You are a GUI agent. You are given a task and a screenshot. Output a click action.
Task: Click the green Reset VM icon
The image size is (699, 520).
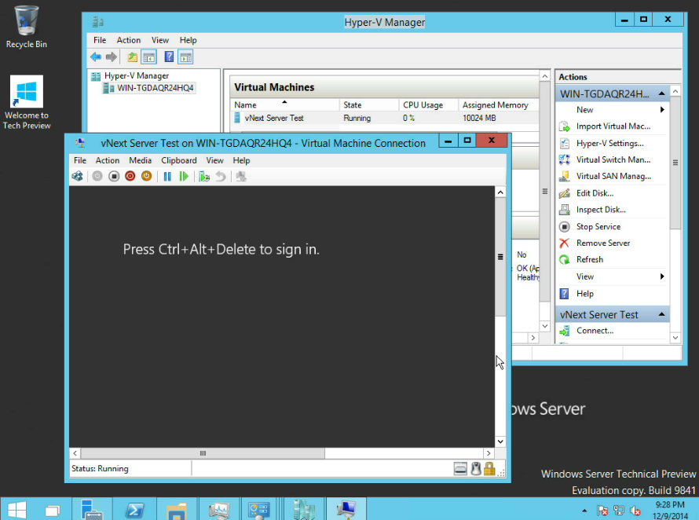tap(184, 177)
